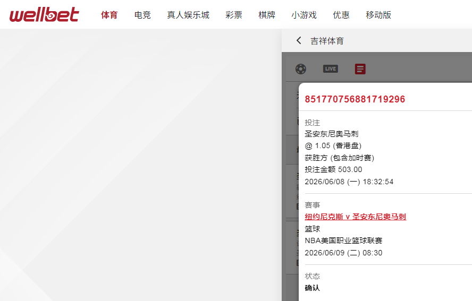Open the 移动版 mobile version page
Viewport: 472px width, 301px height.
point(378,15)
